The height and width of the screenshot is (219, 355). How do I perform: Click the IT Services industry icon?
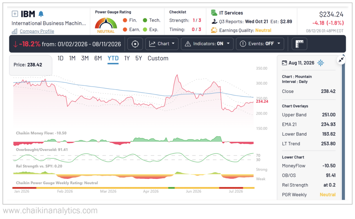click(x=214, y=13)
